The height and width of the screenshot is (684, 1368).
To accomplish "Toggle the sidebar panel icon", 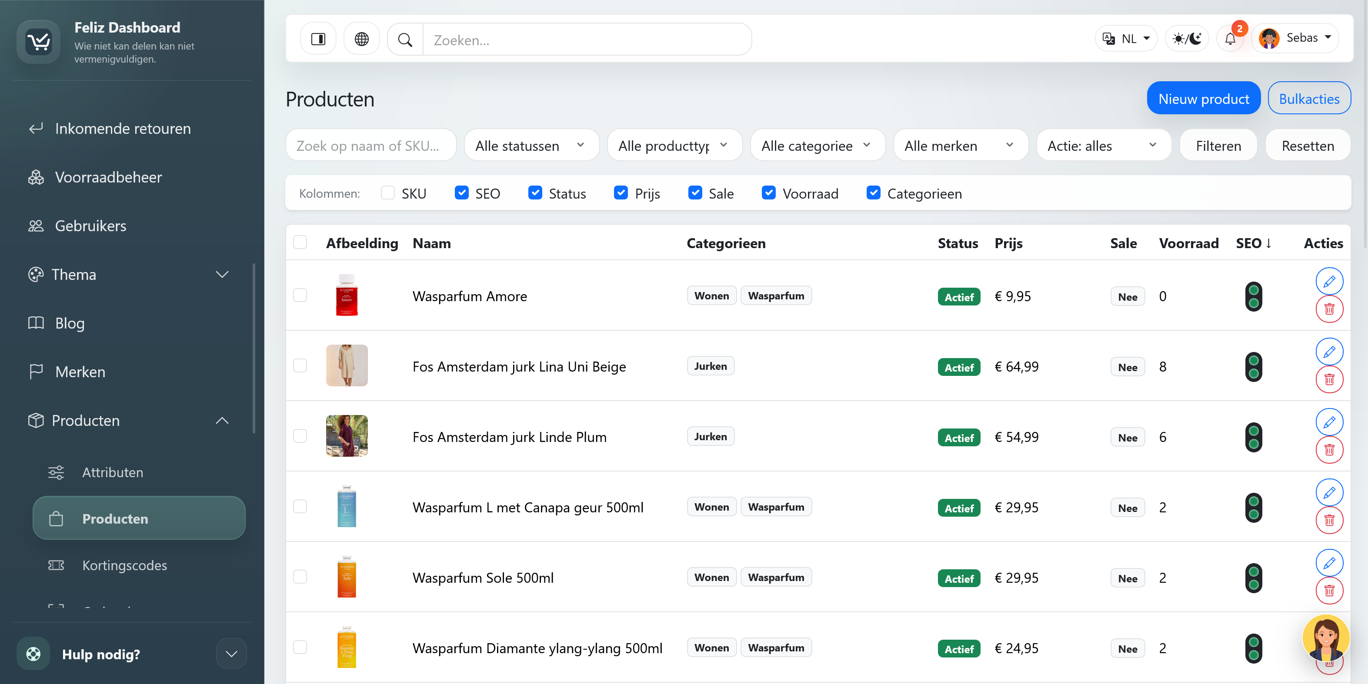I will (318, 39).
